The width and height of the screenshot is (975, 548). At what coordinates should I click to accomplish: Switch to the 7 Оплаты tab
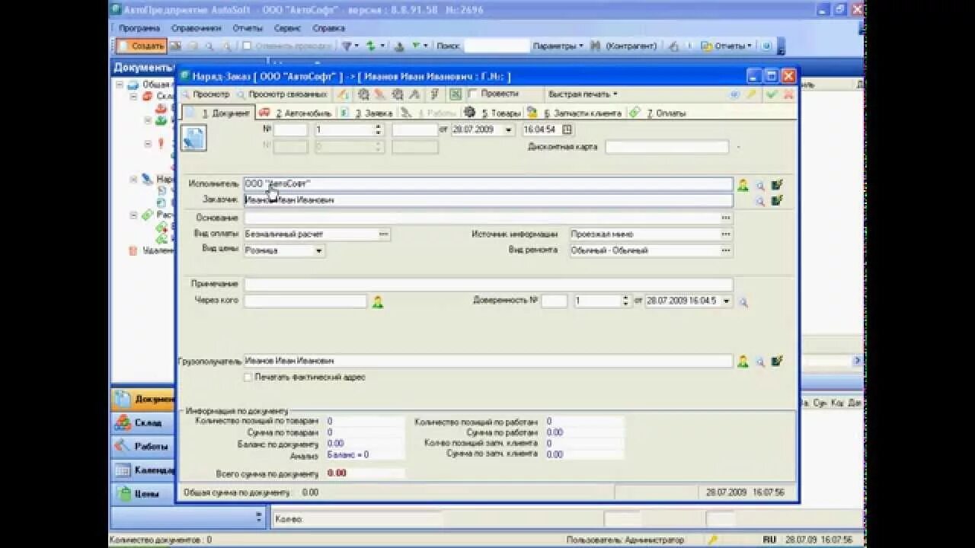(658, 113)
